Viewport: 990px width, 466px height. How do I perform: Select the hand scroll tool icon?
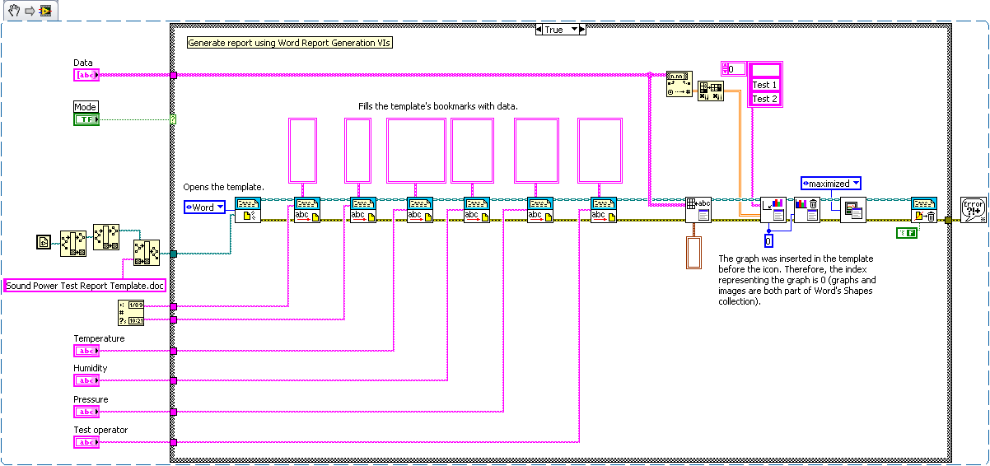(13, 10)
